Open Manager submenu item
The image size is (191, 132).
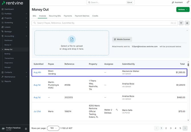[7, 67]
